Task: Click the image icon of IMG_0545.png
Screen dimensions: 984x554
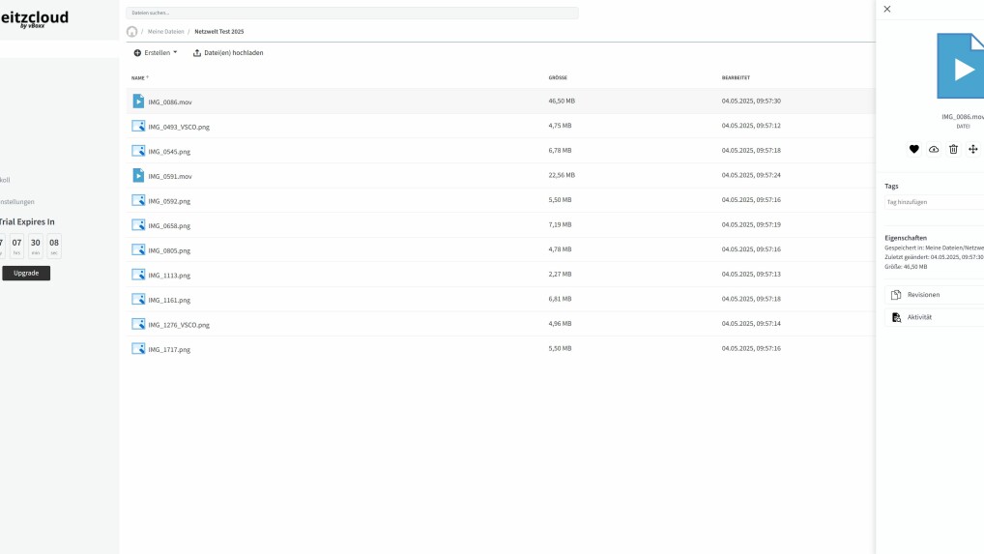Action: tap(138, 151)
